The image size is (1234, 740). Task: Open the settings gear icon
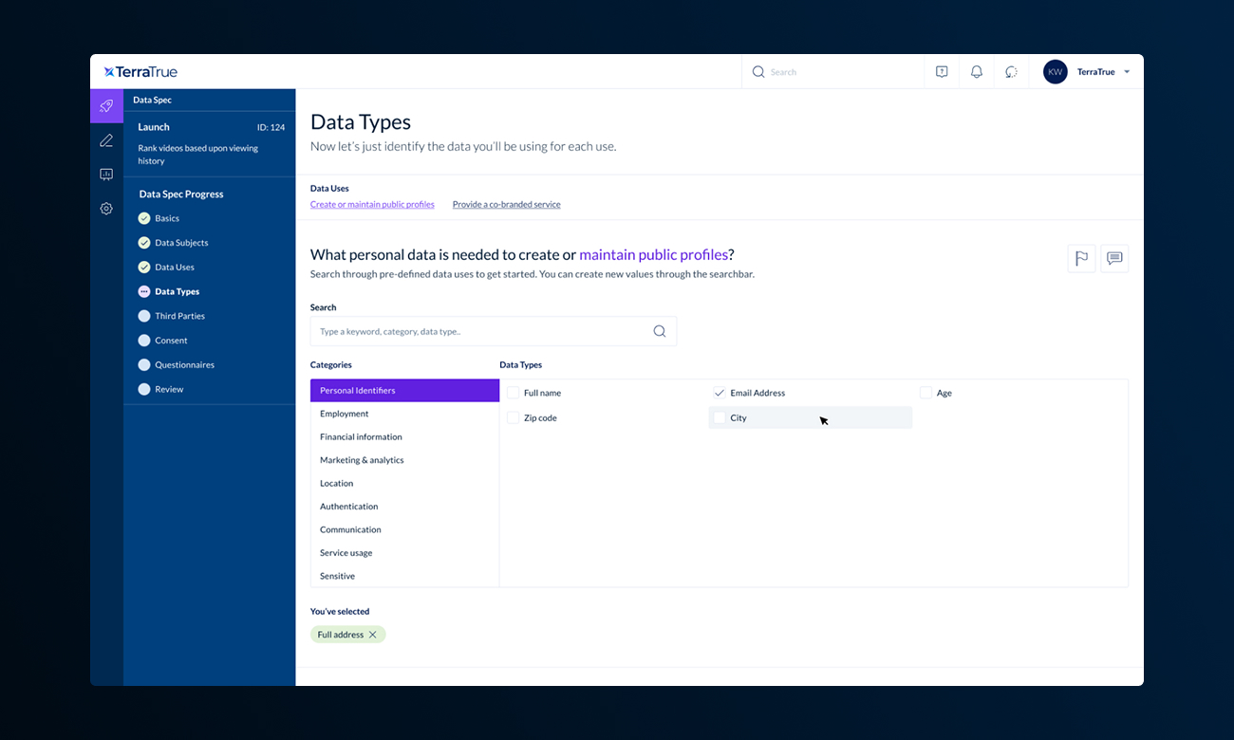tap(106, 209)
